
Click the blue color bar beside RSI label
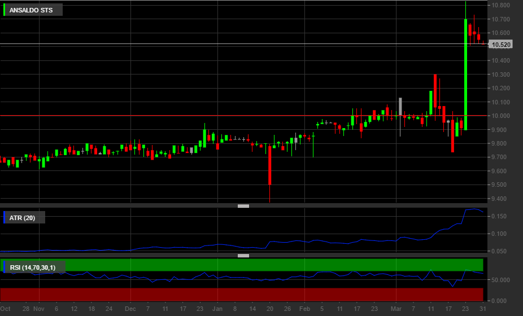pos(4,267)
